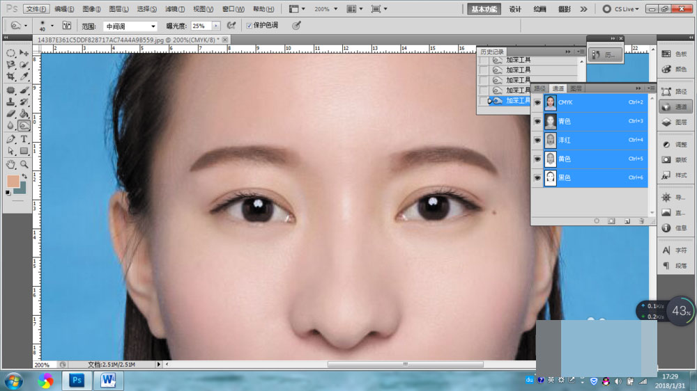Hide the 青色 channel eye icon
Screen dimensions: 697x391
[x=537, y=121]
